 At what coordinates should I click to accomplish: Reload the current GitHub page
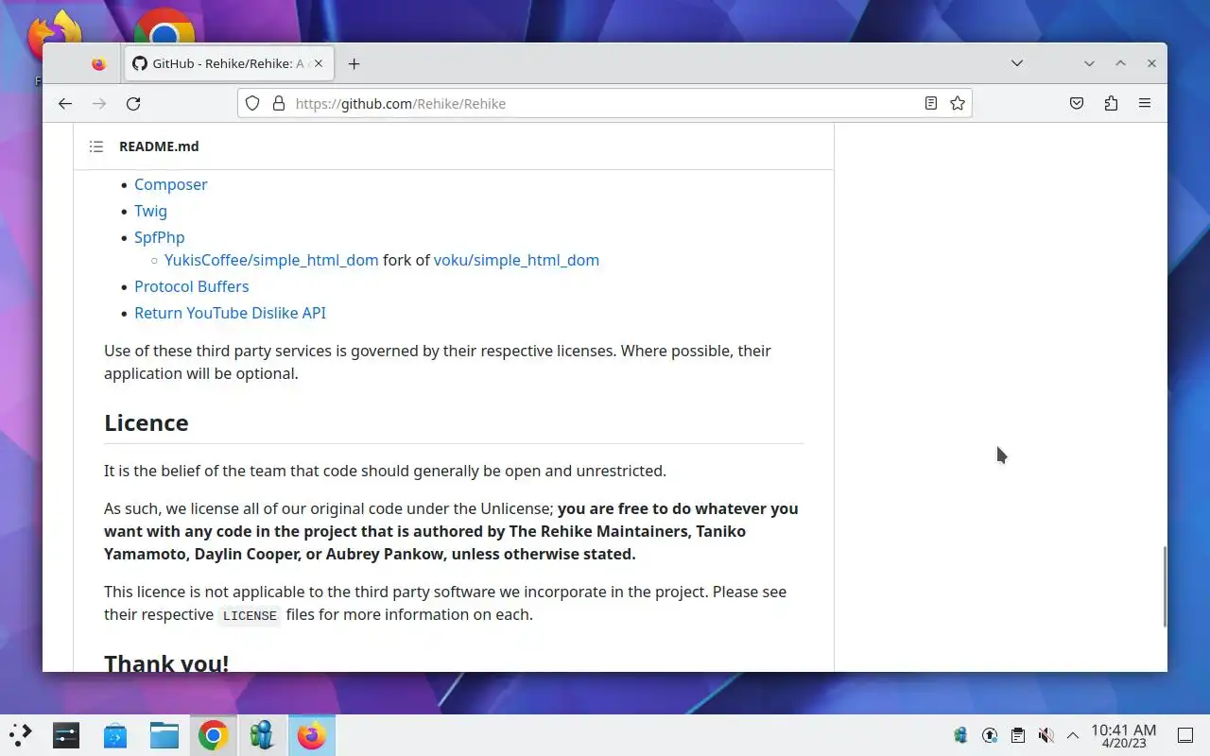[x=133, y=104]
